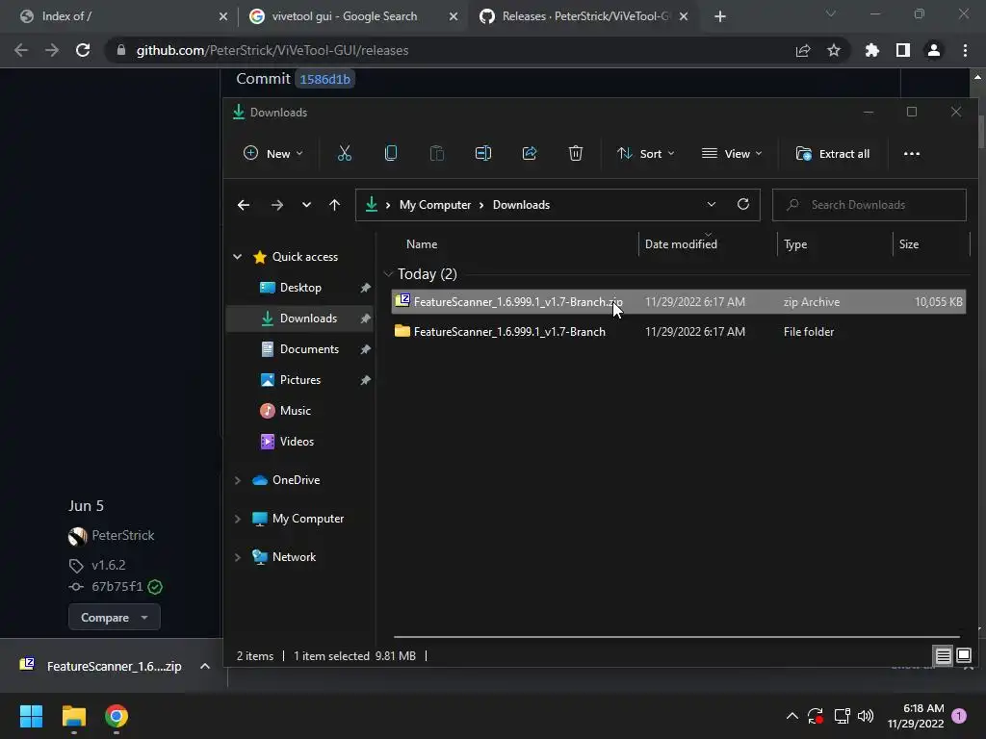986x739 pixels.
Task: Collapse the Today (2) group
Action: click(388, 274)
